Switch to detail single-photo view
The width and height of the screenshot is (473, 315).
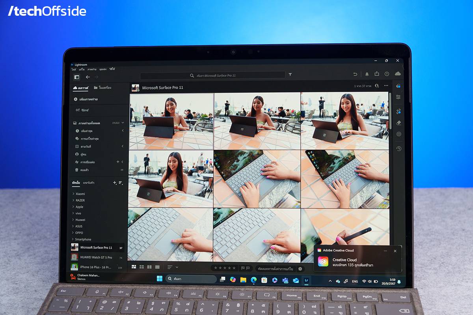pos(157,267)
